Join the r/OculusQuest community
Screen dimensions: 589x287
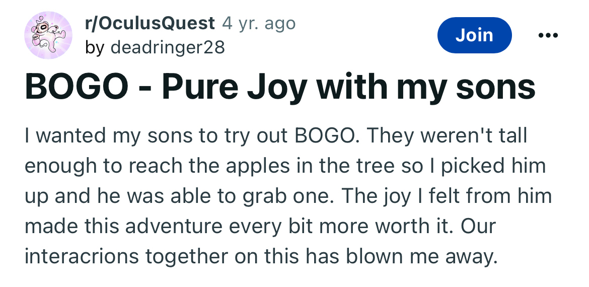click(474, 35)
